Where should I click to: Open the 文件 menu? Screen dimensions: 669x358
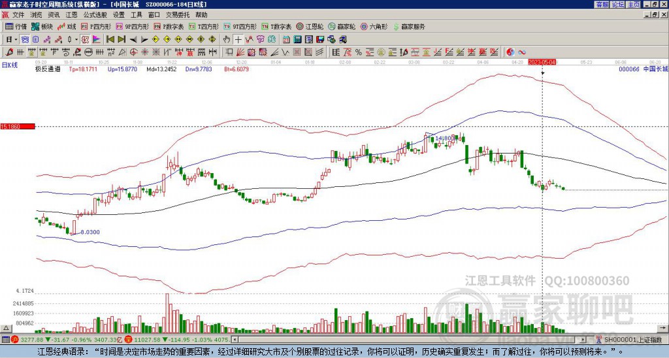18,15
